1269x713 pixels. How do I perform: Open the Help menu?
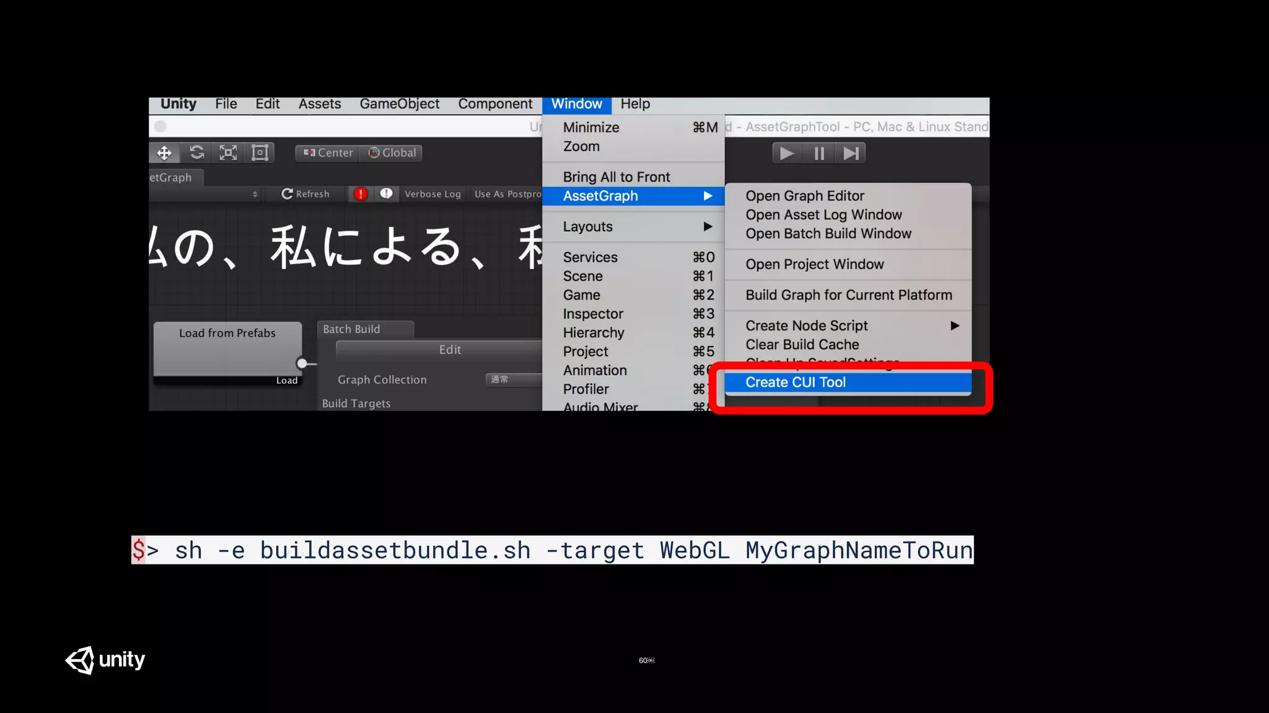click(x=635, y=104)
